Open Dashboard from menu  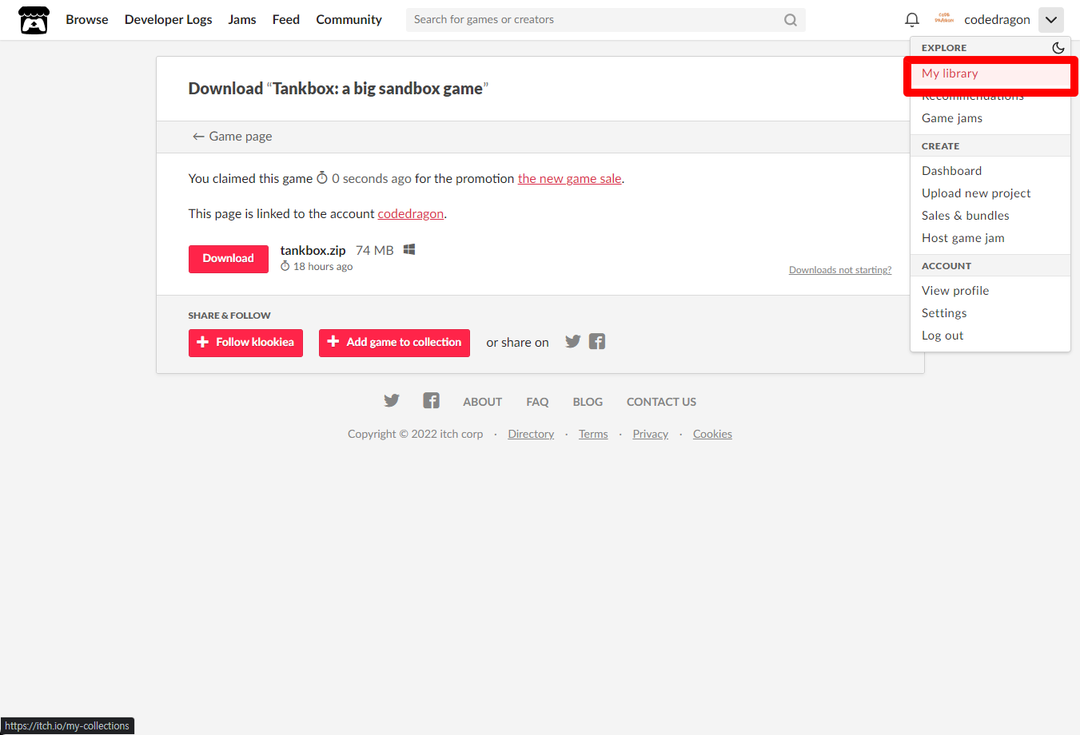[x=990, y=171]
